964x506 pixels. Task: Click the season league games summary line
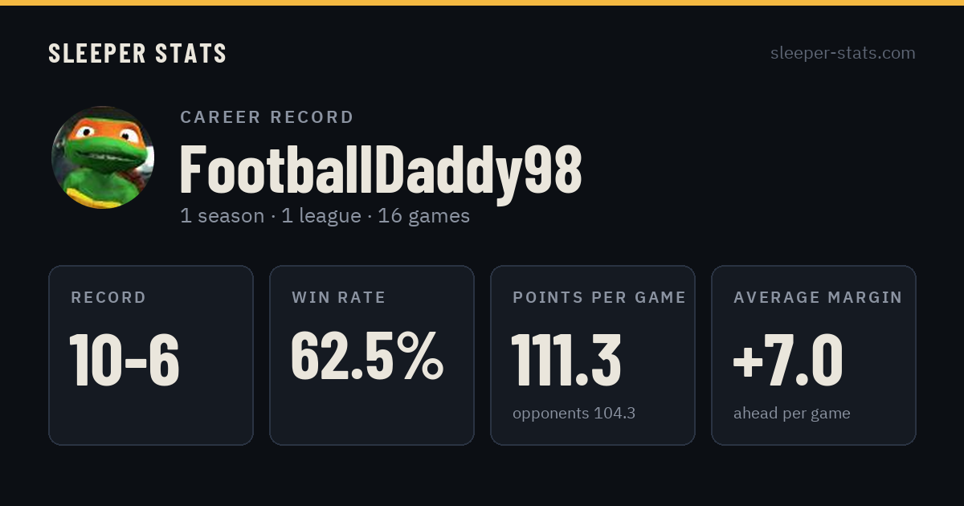pyautogui.click(x=325, y=216)
